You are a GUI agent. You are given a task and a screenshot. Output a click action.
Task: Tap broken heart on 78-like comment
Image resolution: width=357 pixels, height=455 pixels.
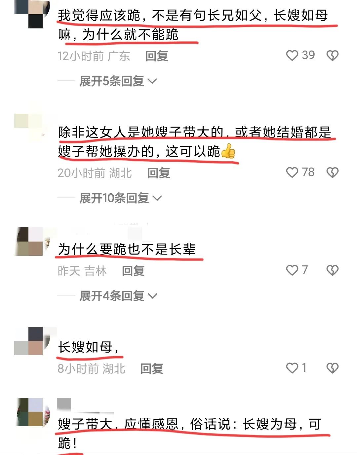(x=332, y=172)
